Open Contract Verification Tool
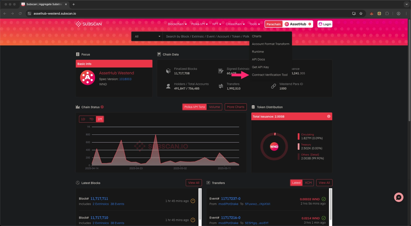The height and width of the screenshot is (226, 411). pyautogui.click(x=270, y=75)
